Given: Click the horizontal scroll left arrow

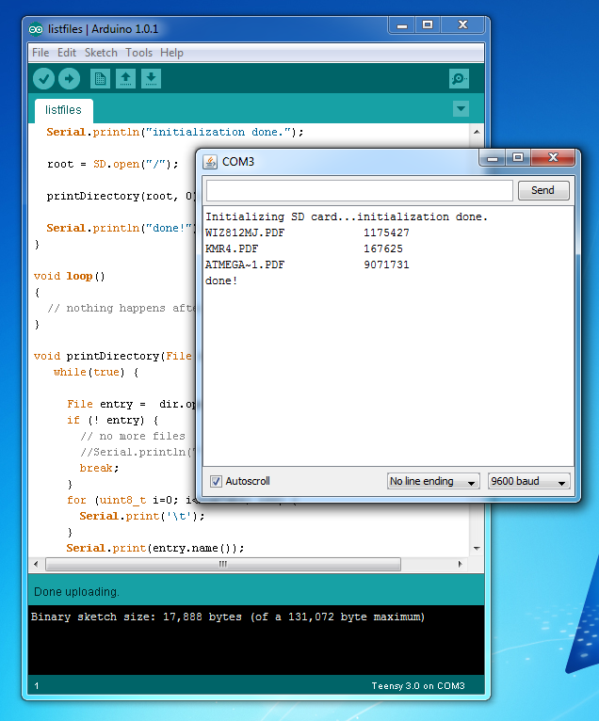Looking at the screenshot, I should point(37,564).
